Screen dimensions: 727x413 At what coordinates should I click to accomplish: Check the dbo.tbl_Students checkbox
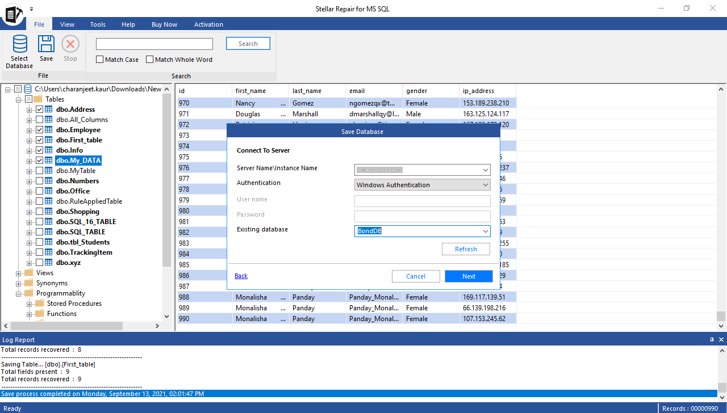pos(39,242)
